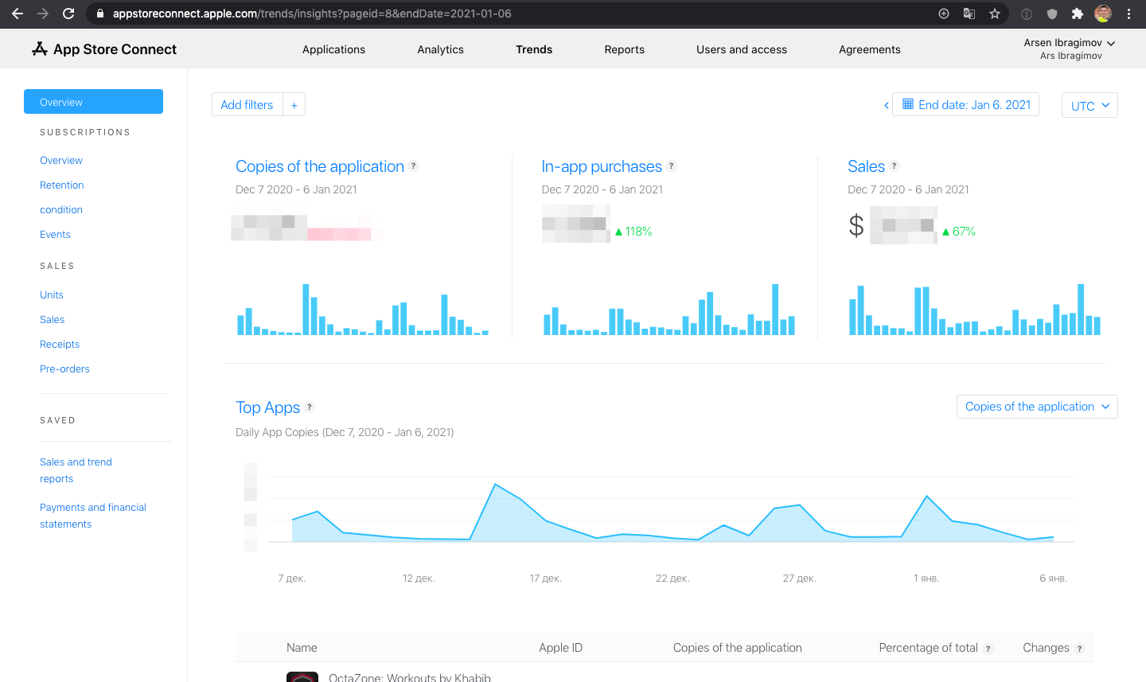This screenshot has width=1146, height=682.
Task: Open the Sales sidebar link
Action: (x=53, y=320)
